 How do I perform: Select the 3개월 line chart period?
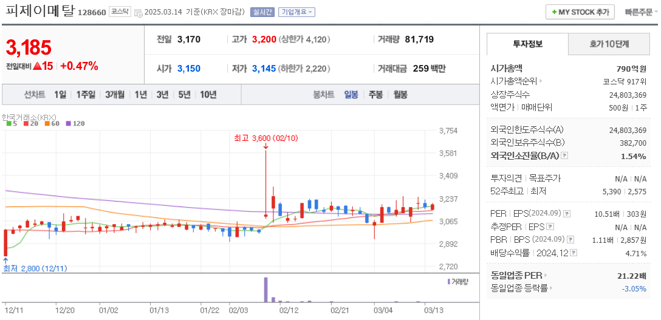point(115,95)
